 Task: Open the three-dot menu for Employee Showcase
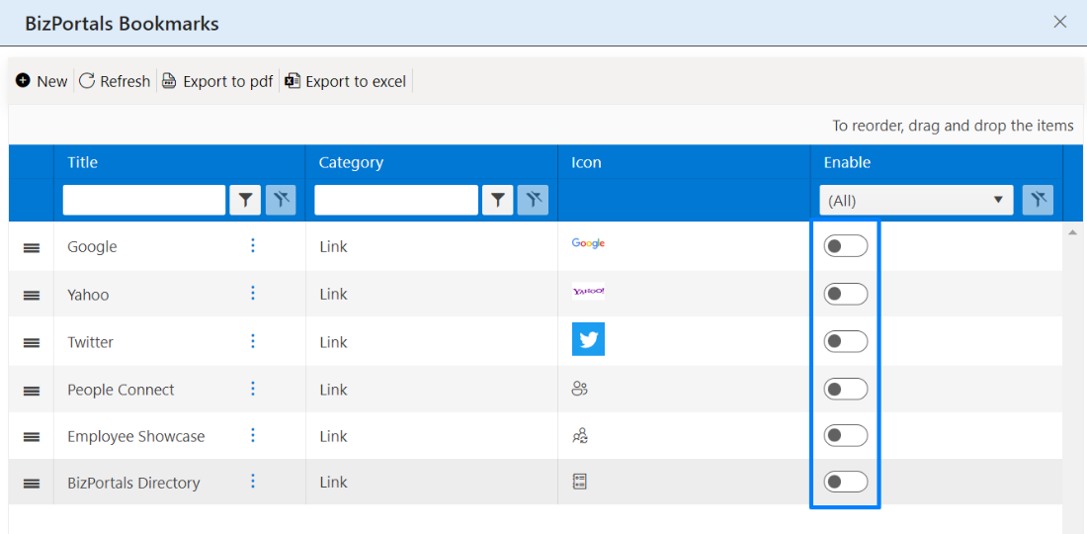pyautogui.click(x=253, y=435)
